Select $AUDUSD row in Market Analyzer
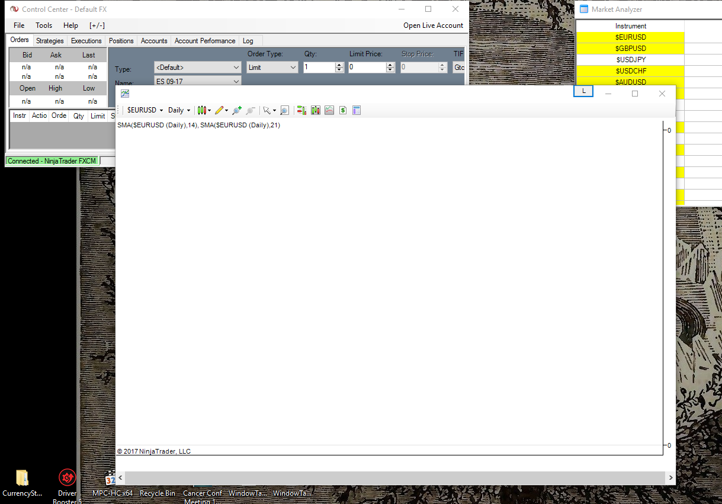This screenshot has height=504, width=722. [x=631, y=82]
